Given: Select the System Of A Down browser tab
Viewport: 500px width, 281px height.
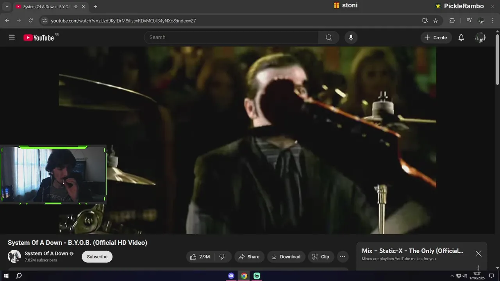Looking at the screenshot, I should coord(50,7).
